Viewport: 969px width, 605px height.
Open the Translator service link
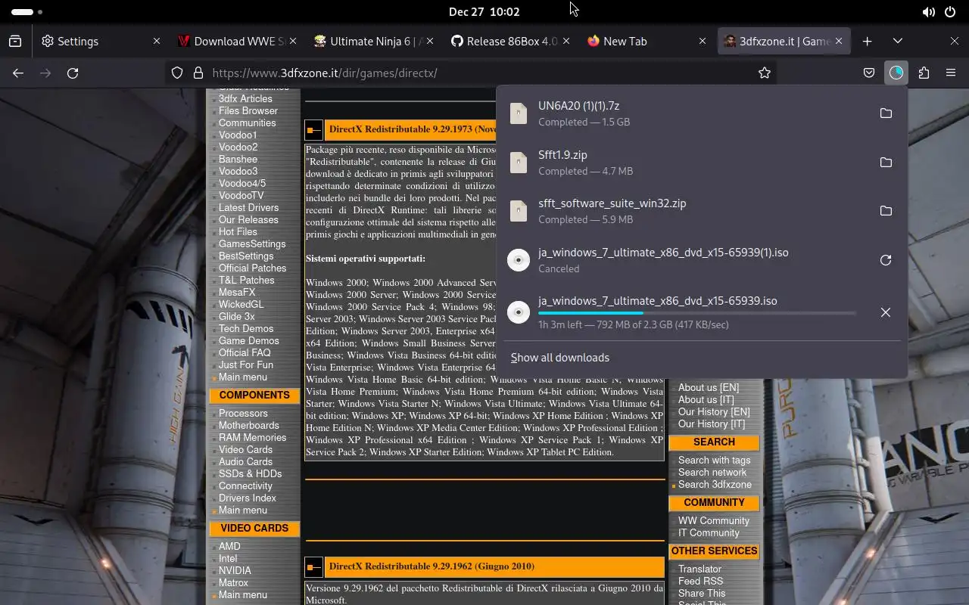pyautogui.click(x=699, y=569)
